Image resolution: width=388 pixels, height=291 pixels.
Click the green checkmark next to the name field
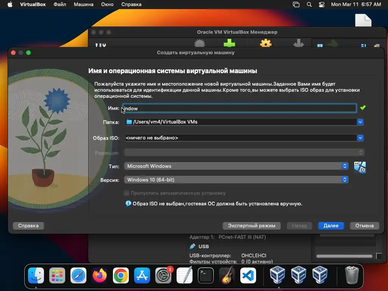point(363,108)
